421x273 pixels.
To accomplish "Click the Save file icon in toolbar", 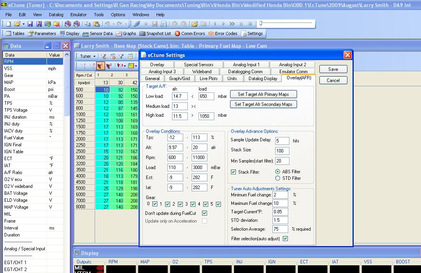I will click(30, 24).
